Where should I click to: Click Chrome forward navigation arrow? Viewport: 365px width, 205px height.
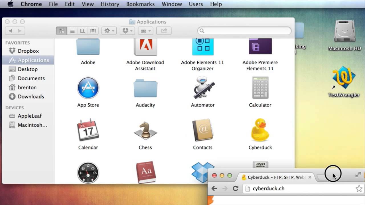click(x=225, y=188)
